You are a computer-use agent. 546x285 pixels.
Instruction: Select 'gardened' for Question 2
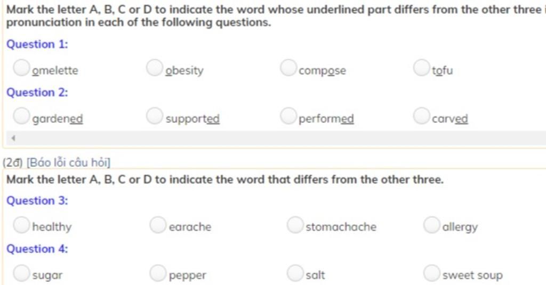point(21,115)
